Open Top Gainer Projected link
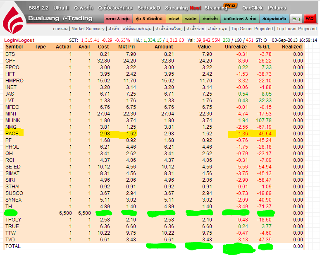320x255 pixels. pos(252,29)
